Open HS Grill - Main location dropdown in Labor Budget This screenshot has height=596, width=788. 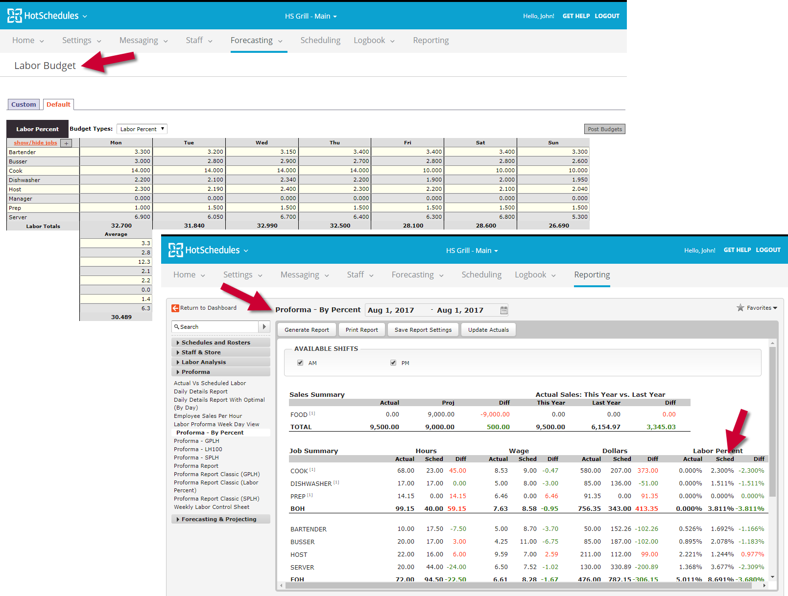[311, 16]
